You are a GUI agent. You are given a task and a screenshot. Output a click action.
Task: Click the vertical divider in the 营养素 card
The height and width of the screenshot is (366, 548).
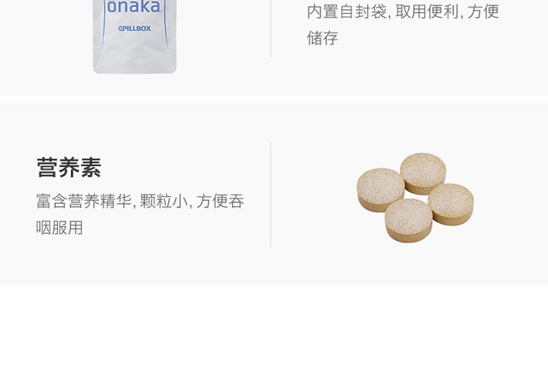[x=270, y=194]
